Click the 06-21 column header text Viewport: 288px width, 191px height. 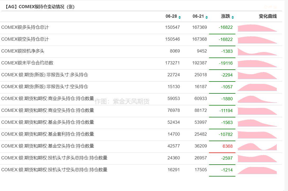coord(198,16)
